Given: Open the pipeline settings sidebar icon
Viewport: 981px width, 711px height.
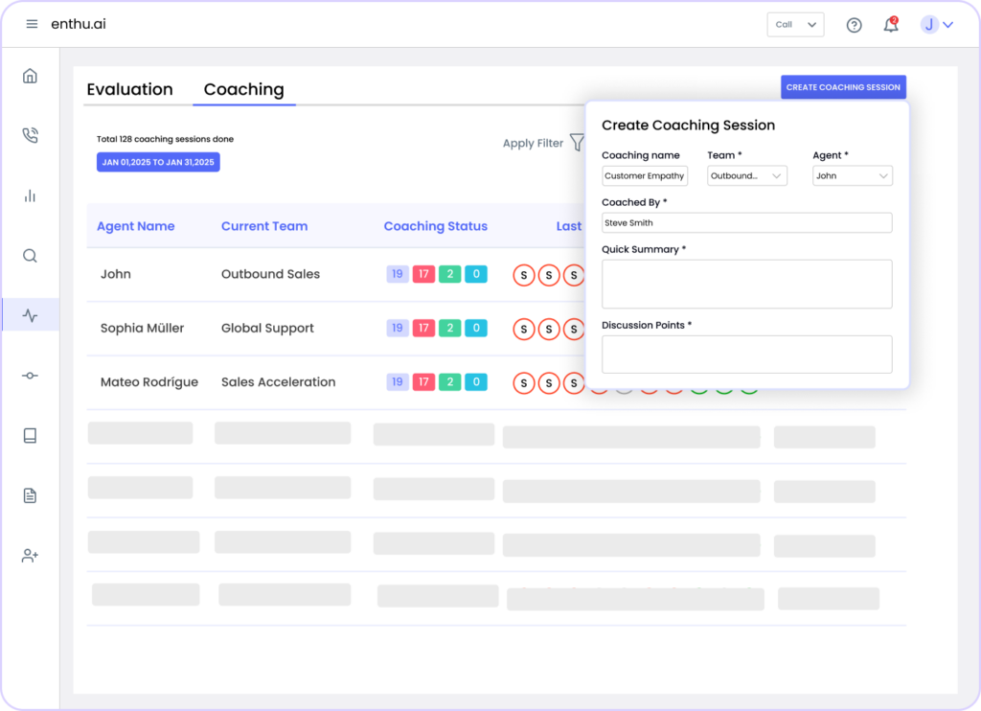Looking at the screenshot, I should point(30,375).
